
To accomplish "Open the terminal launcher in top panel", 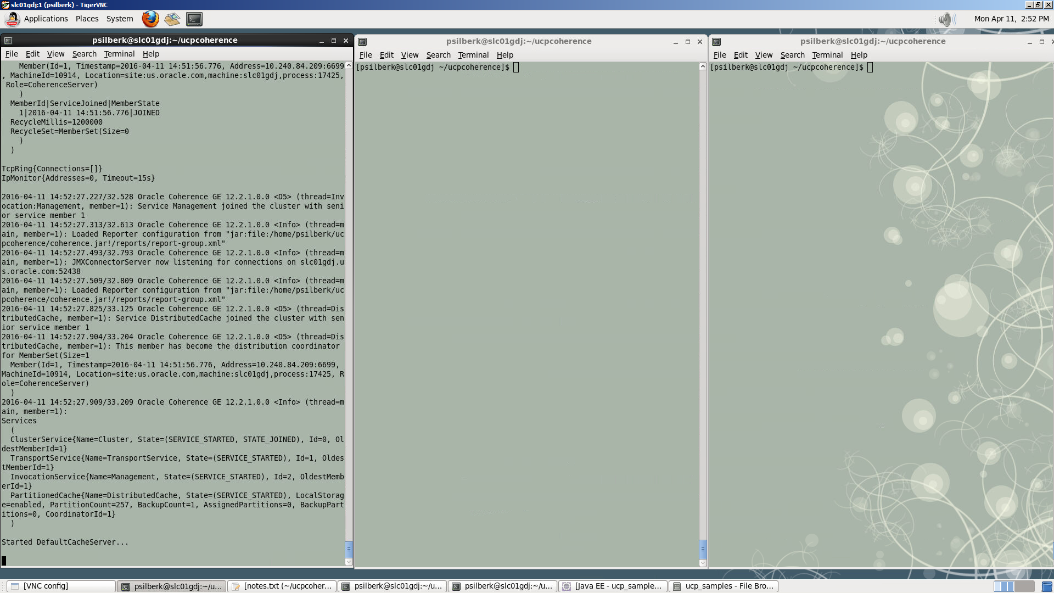I will 194,19.
